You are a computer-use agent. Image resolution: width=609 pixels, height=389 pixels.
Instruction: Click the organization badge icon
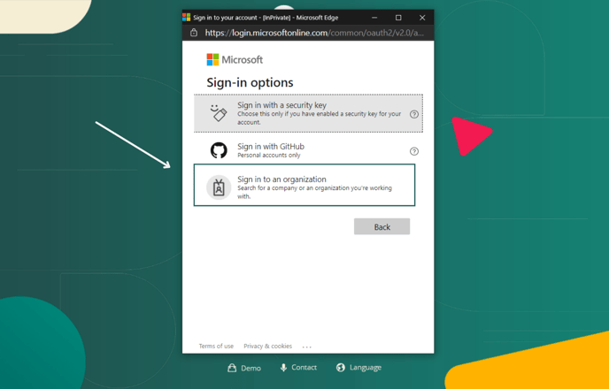tap(219, 187)
